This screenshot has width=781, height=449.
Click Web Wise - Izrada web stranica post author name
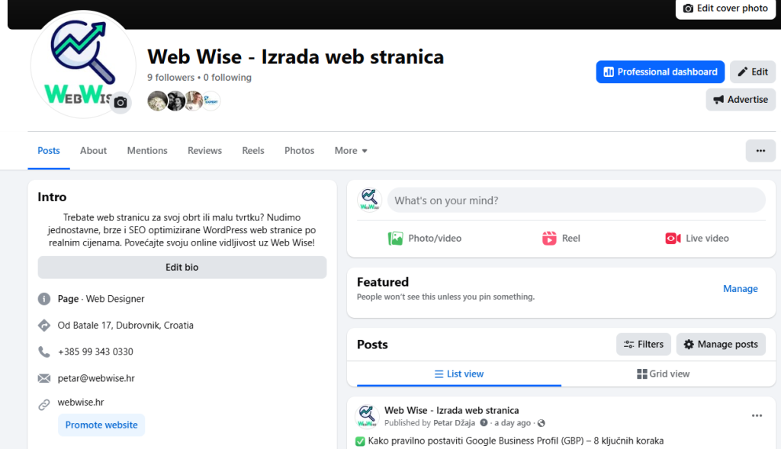click(x=452, y=410)
